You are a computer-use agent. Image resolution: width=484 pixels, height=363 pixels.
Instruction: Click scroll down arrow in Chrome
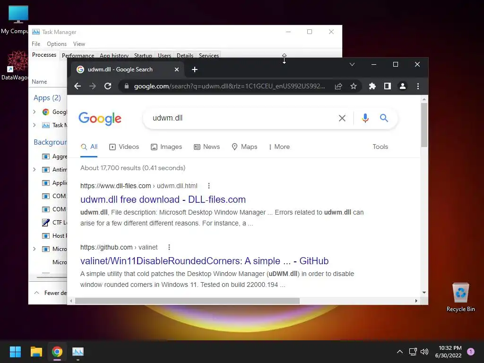pyautogui.click(x=424, y=292)
